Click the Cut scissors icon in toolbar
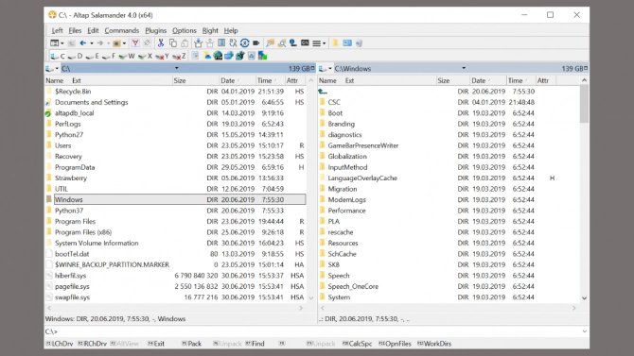The image size is (634, 356). tap(161, 43)
